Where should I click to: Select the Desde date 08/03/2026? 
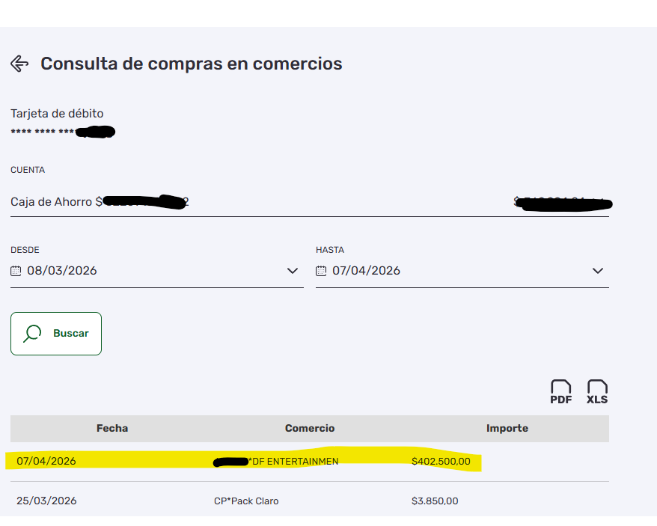point(62,271)
